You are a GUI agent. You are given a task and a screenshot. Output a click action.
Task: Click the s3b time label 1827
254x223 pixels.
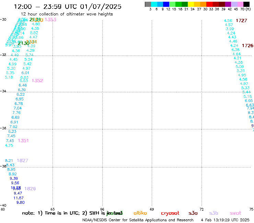tap(23, 161)
